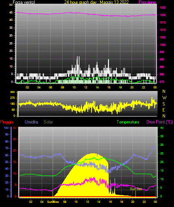Viewport: 174px width, 207px height.
Task: Click the 270 value on wind direction axis
Action: click(x=12, y=98)
